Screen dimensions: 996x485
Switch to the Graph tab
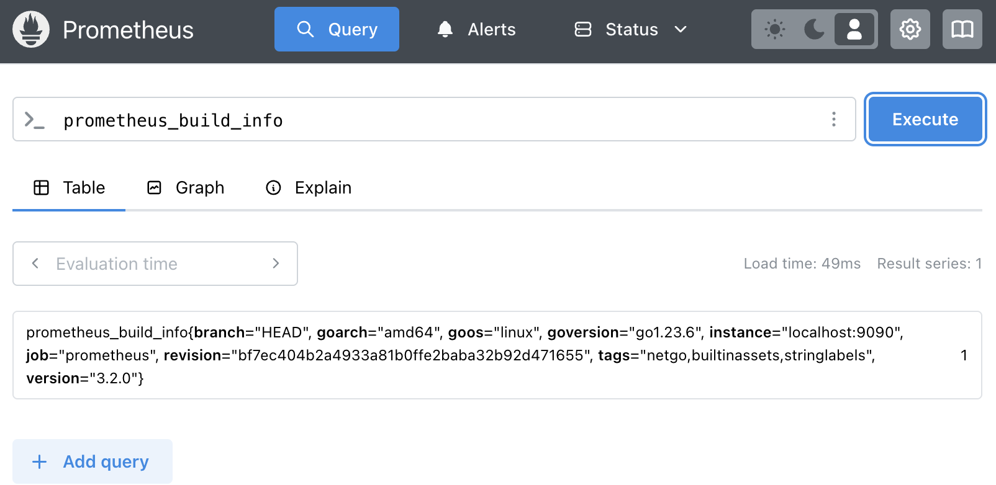(x=186, y=187)
